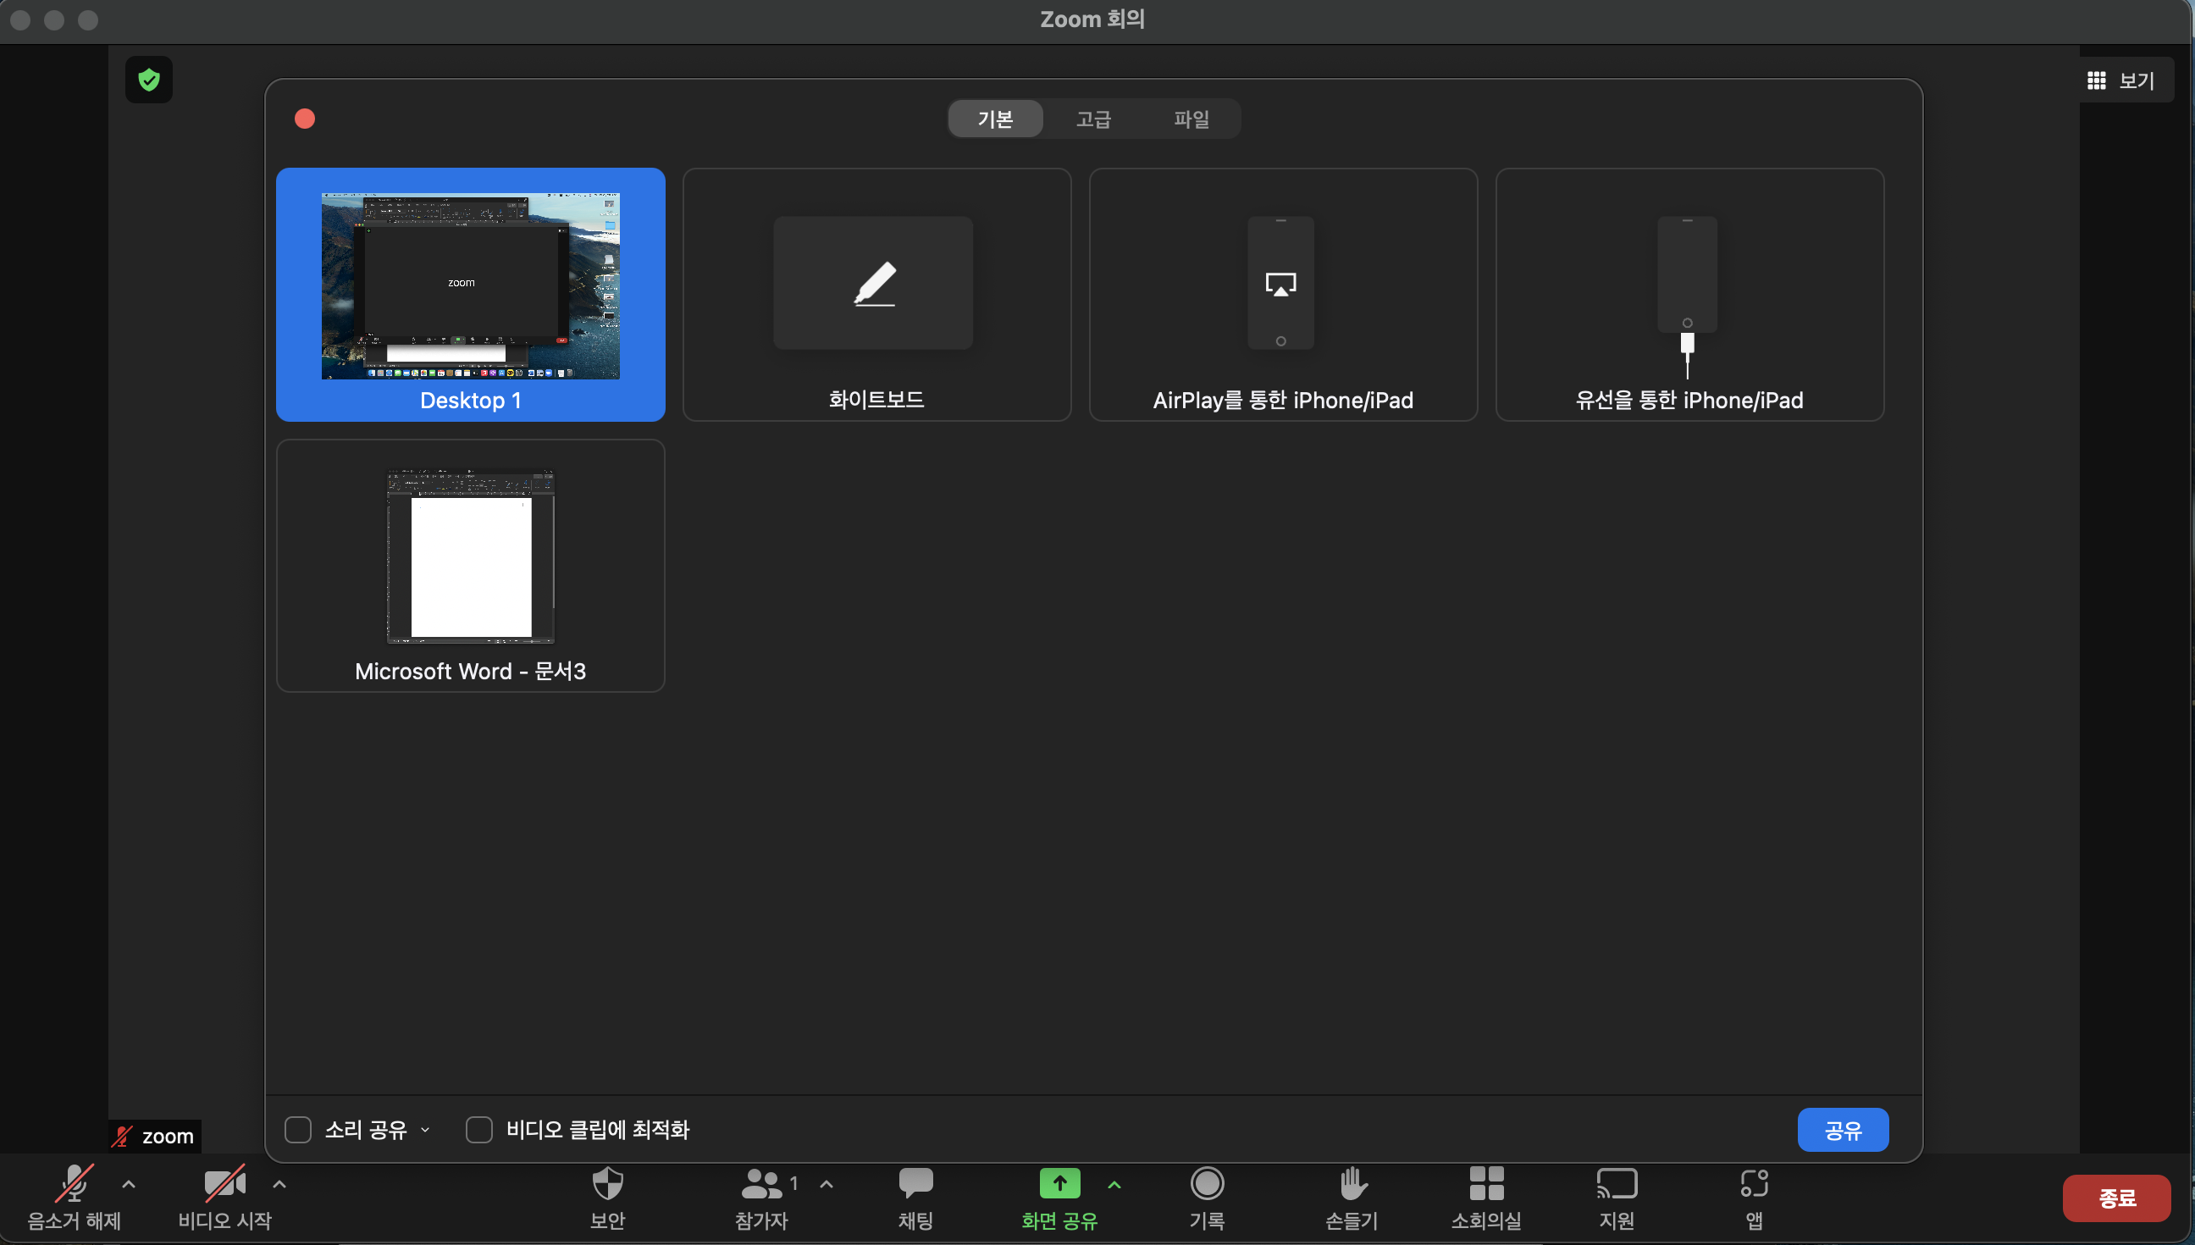Unmute the microphone (음소거 해제)
The height and width of the screenshot is (1245, 2195).
coord(74,1184)
